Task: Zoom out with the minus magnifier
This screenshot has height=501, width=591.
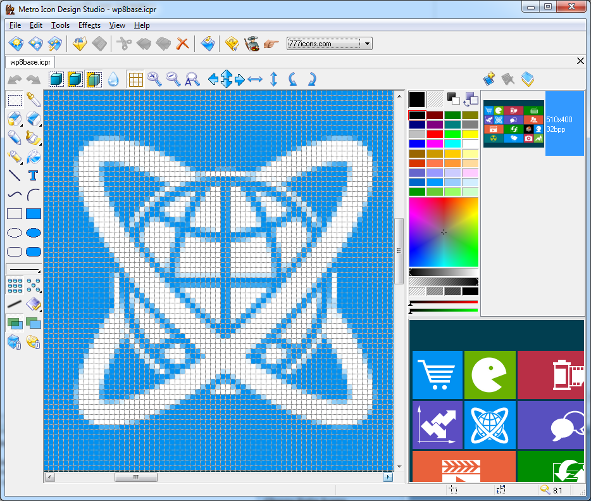Action: coord(173,79)
